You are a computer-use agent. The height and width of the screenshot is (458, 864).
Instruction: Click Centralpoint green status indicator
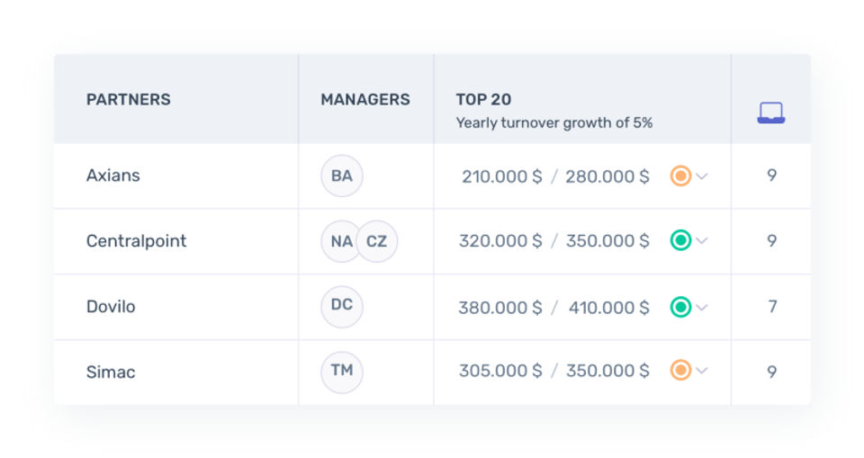pos(680,241)
